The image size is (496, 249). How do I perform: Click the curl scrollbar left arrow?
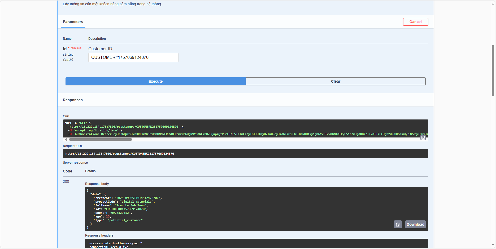[x=66, y=140]
